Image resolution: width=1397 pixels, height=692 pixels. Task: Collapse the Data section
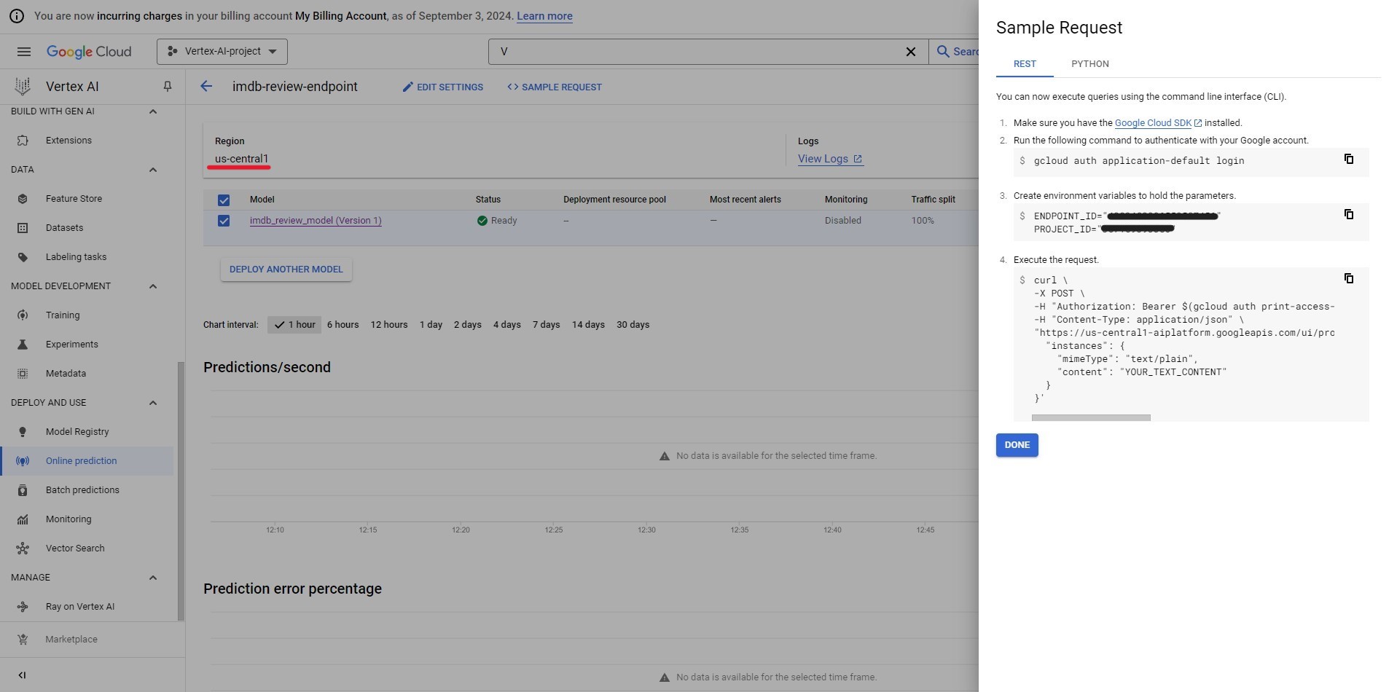click(x=153, y=170)
